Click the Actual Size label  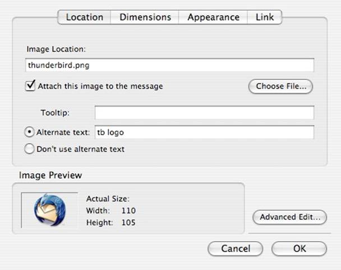coord(108,198)
